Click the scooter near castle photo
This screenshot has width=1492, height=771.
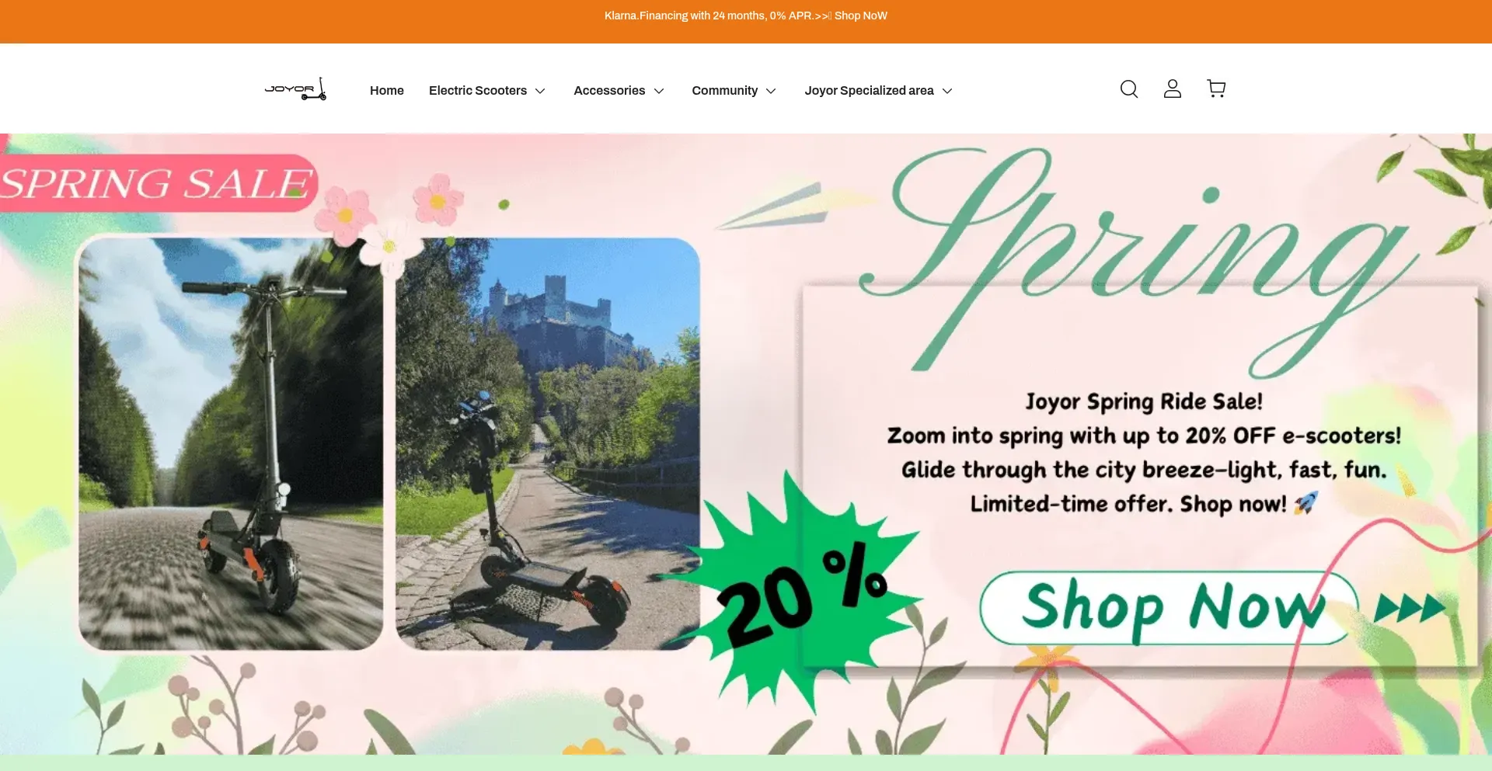tap(548, 443)
